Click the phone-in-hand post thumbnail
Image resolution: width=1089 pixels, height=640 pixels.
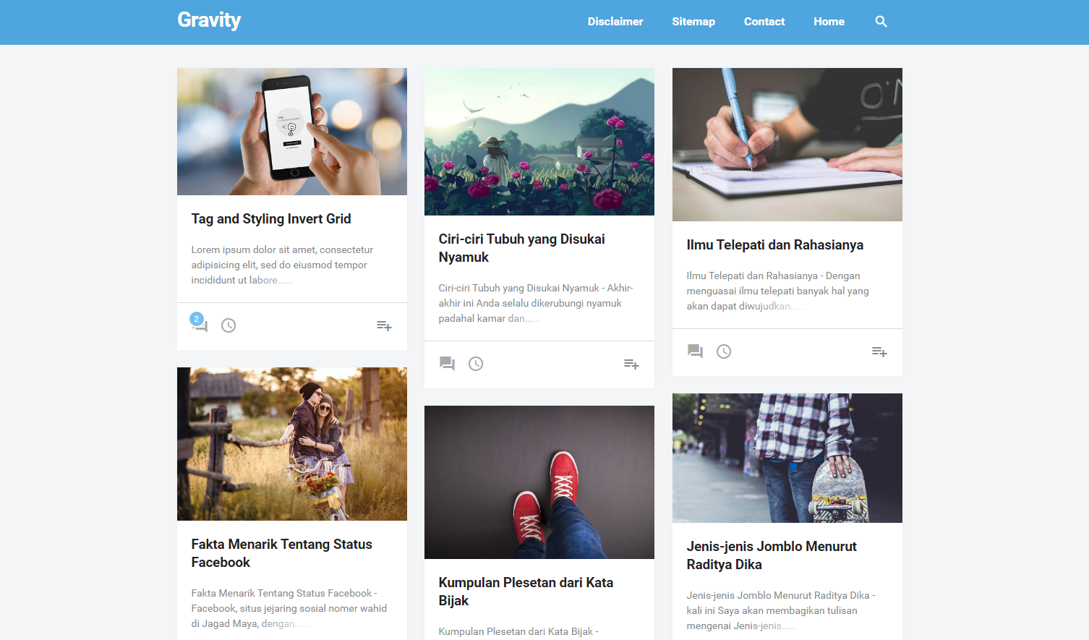(x=292, y=132)
